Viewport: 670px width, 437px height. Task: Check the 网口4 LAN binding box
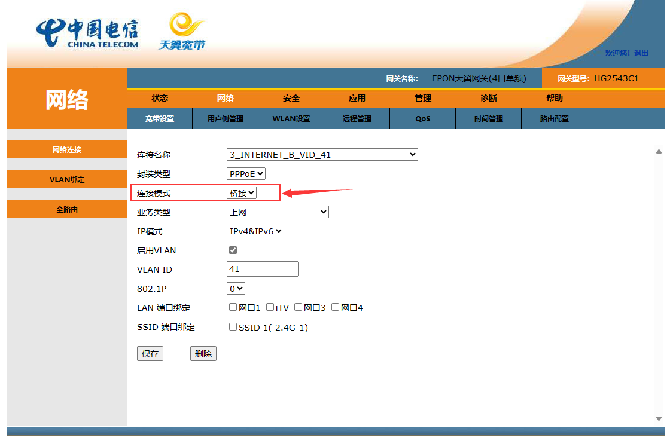coord(336,307)
